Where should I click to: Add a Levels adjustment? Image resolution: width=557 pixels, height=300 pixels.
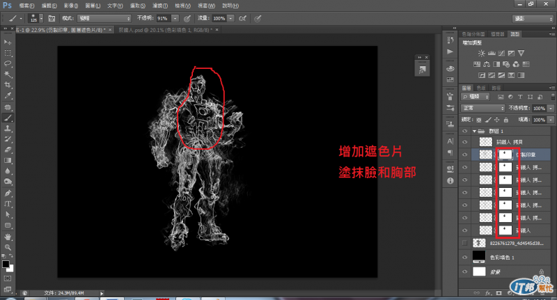tap(492, 54)
